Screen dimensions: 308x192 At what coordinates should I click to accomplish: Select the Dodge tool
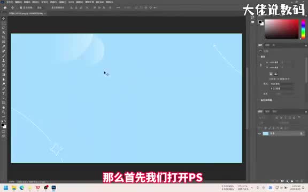point(4,84)
